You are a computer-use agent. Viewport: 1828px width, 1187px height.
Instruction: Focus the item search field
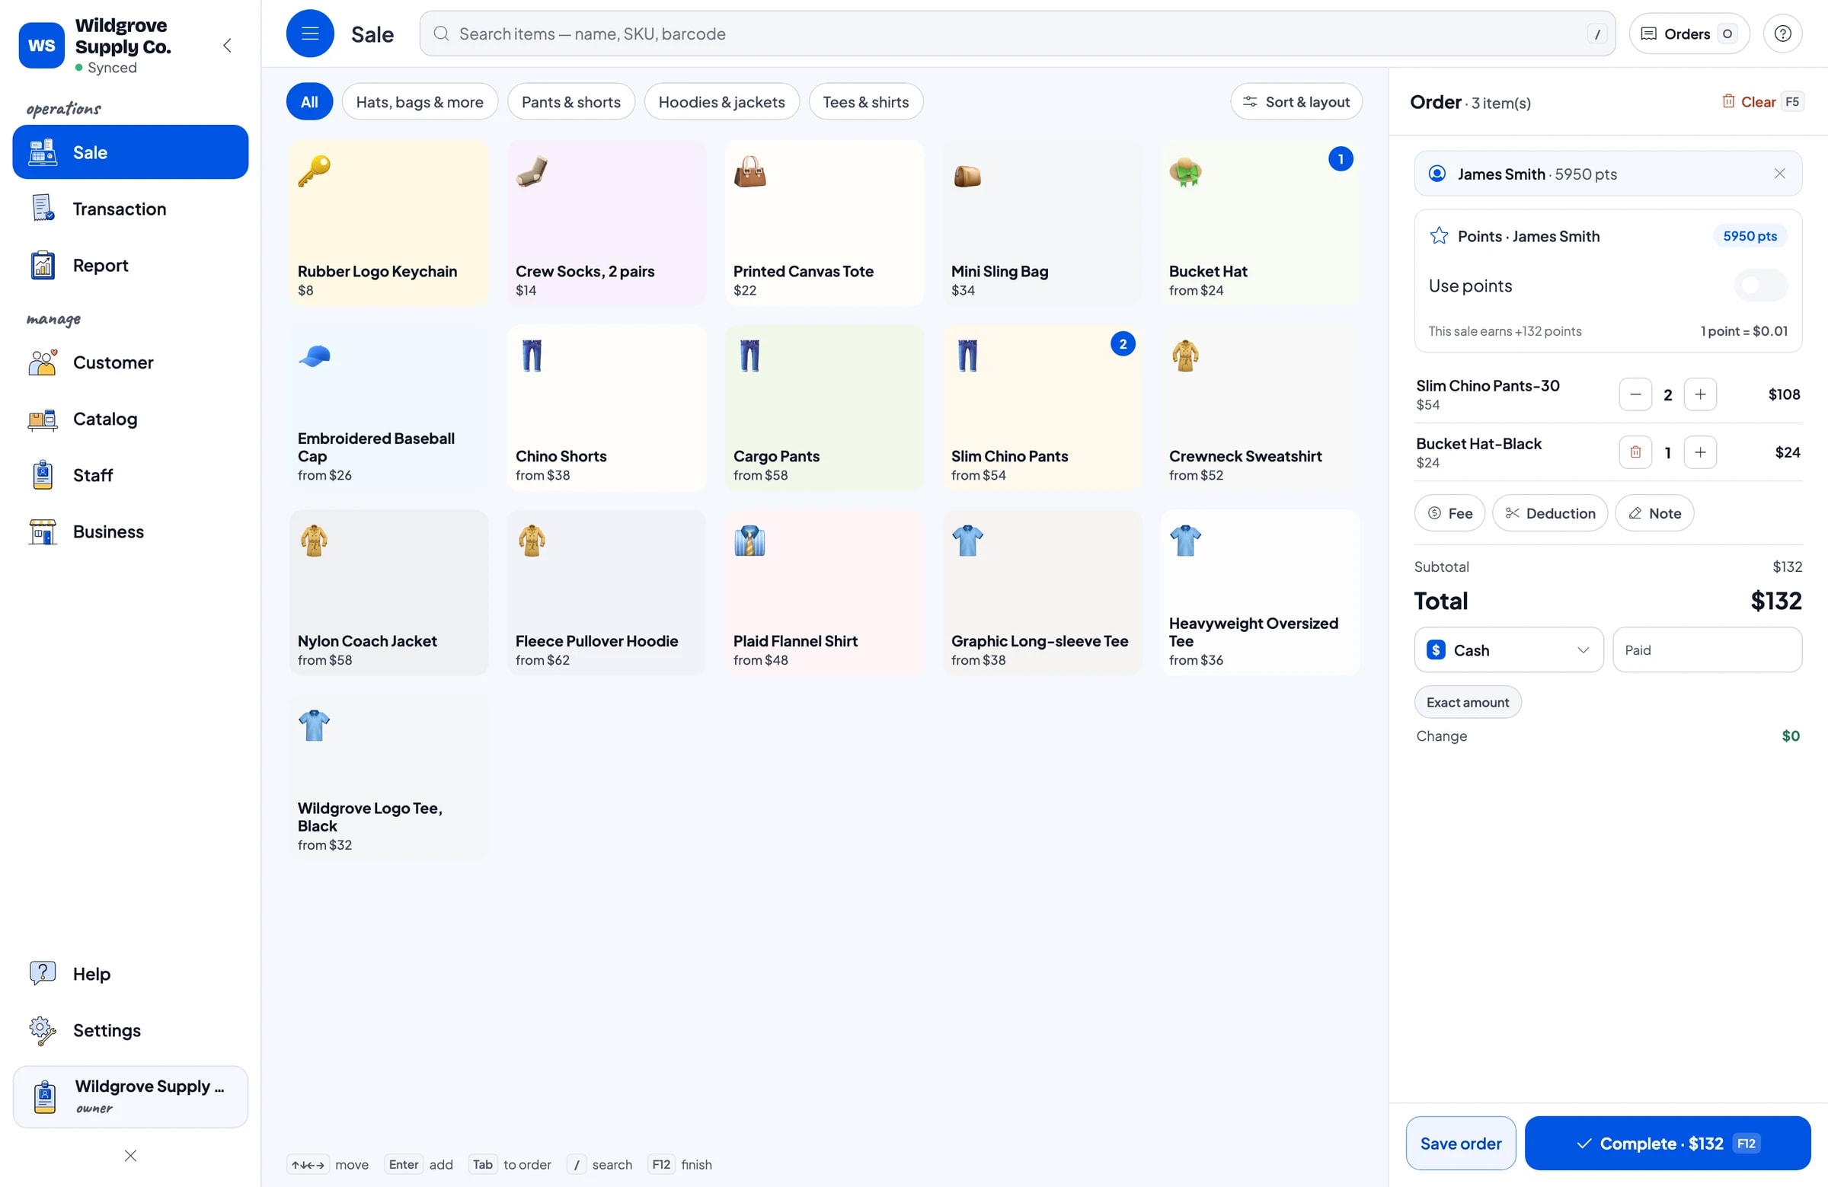pyautogui.click(x=1017, y=34)
